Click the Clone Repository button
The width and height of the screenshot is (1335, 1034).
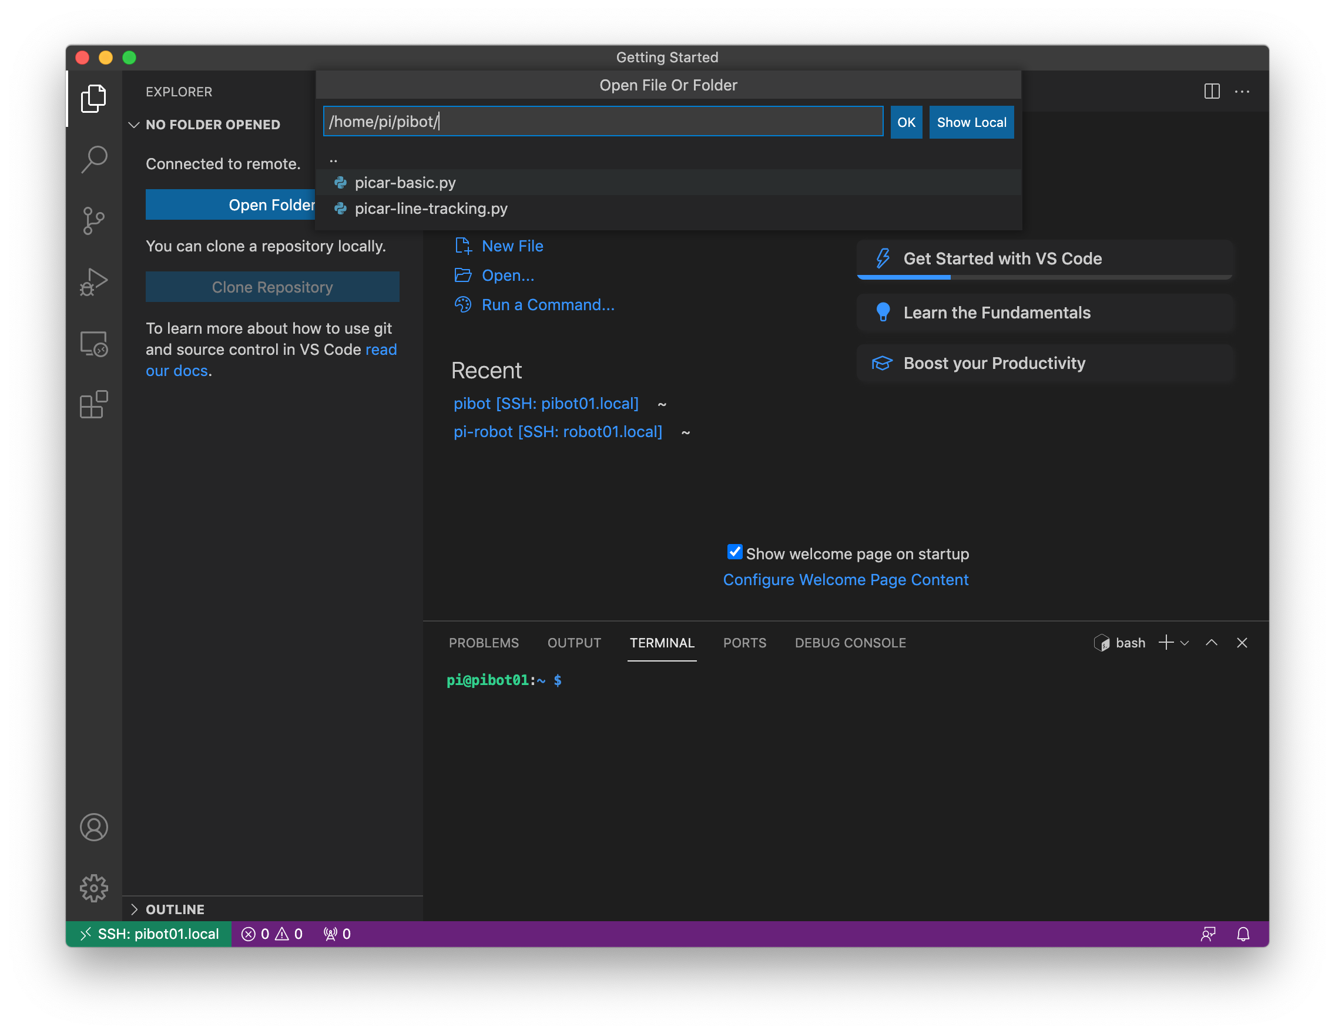click(x=272, y=287)
